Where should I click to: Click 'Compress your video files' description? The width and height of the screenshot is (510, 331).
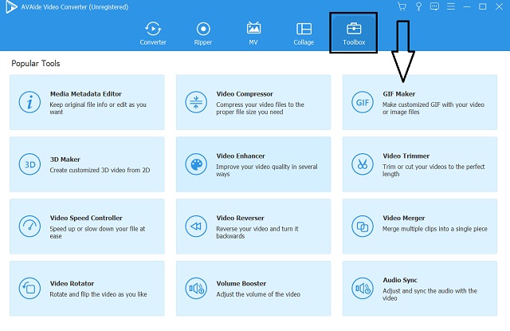tap(261, 108)
